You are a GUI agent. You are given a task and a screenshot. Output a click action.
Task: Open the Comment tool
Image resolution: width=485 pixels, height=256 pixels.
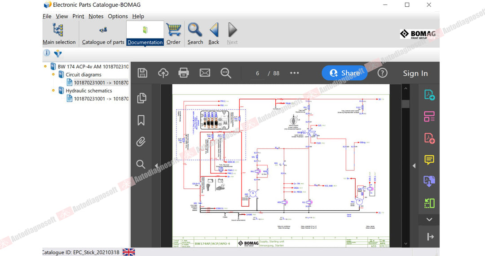point(429,160)
